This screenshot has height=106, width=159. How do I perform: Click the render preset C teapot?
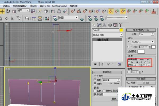(x=102, y=19)
